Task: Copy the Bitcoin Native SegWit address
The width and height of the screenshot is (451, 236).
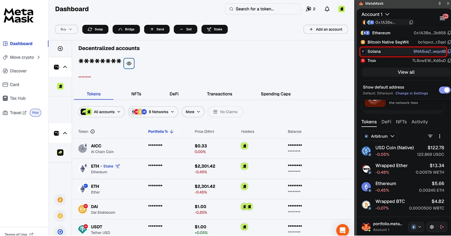Action: point(449,42)
